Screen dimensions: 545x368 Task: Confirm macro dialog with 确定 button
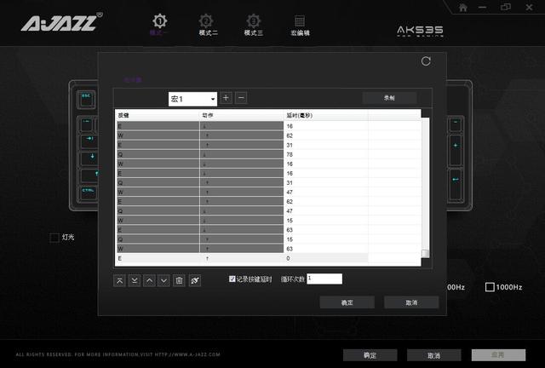347,302
